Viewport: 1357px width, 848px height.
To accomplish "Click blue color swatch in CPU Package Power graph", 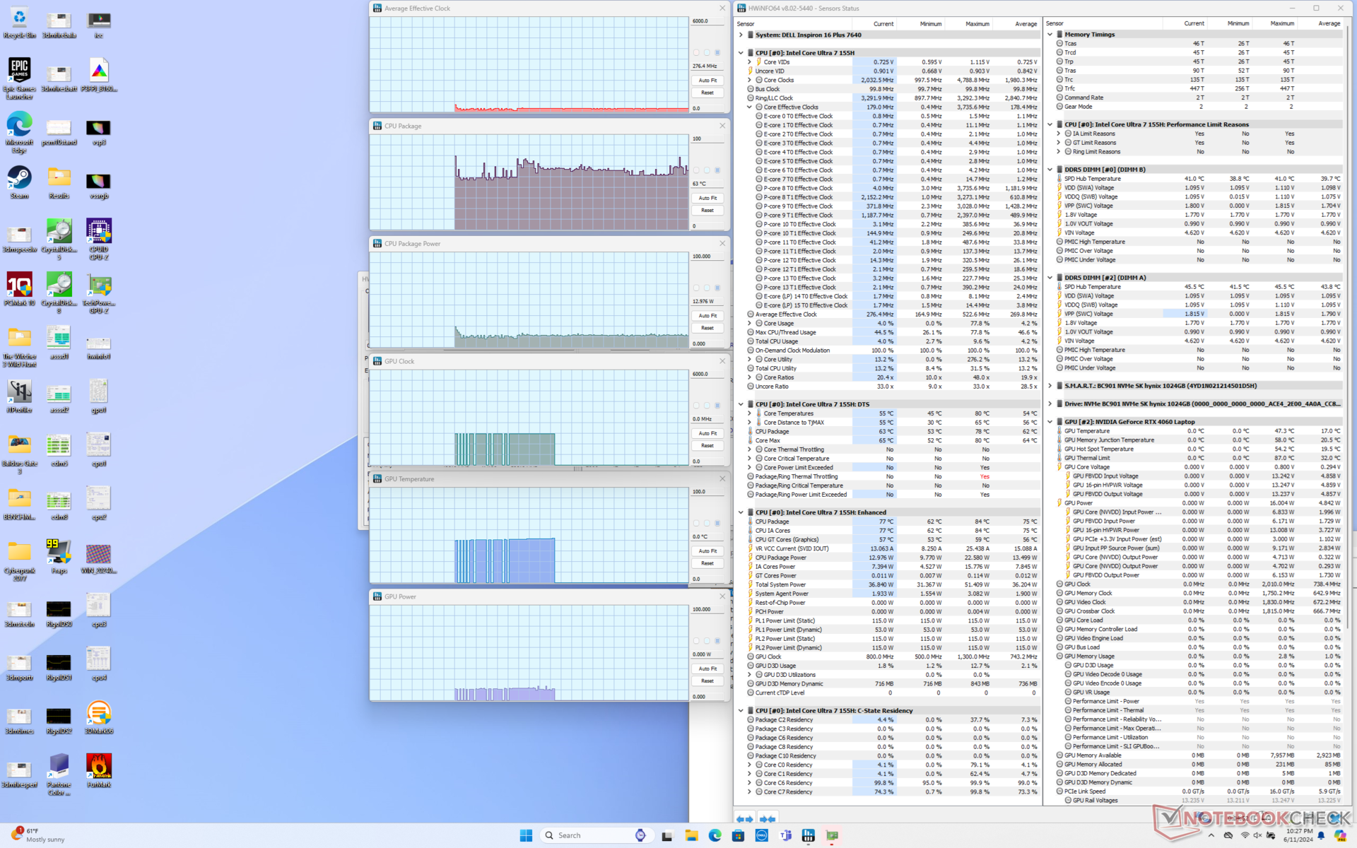I will pos(717,288).
